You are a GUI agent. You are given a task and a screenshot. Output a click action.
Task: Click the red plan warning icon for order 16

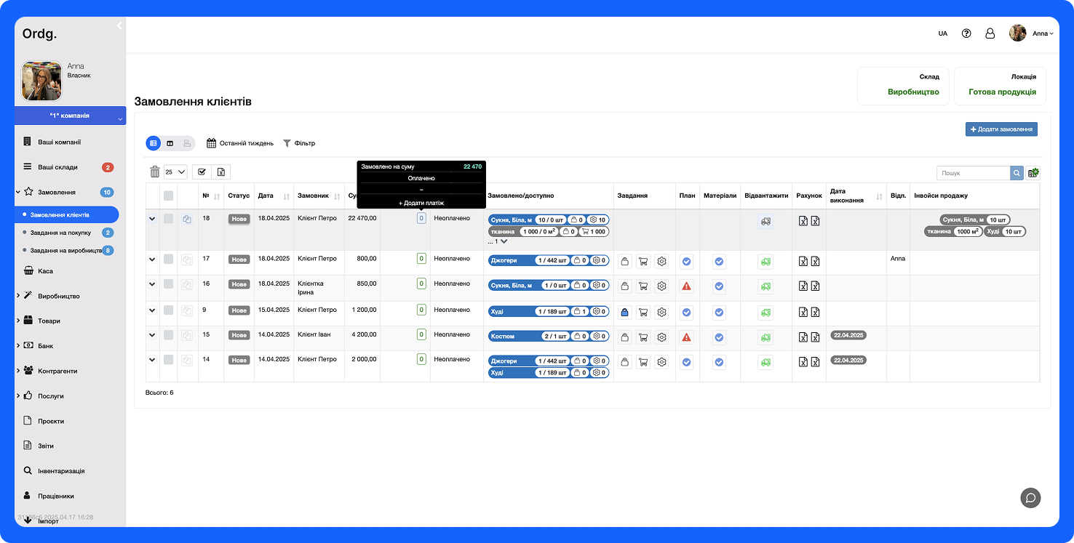pos(686,286)
